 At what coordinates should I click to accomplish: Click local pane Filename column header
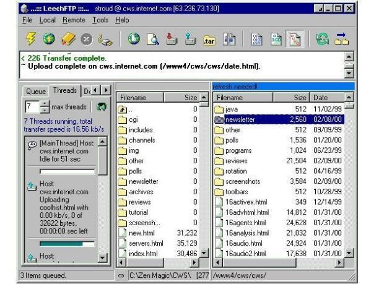click(140, 98)
